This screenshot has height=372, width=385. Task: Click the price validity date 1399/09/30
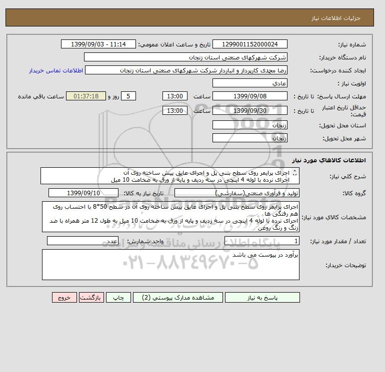[x=250, y=110]
